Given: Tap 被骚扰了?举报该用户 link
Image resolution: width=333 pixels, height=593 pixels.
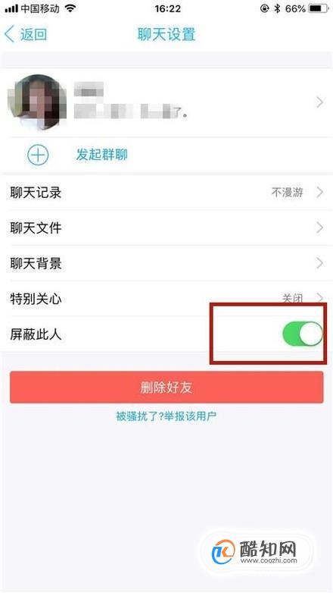Looking at the screenshot, I should [166, 416].
